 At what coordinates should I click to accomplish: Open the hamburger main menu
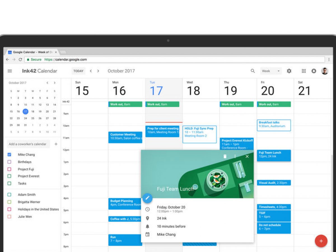point(10,71)
